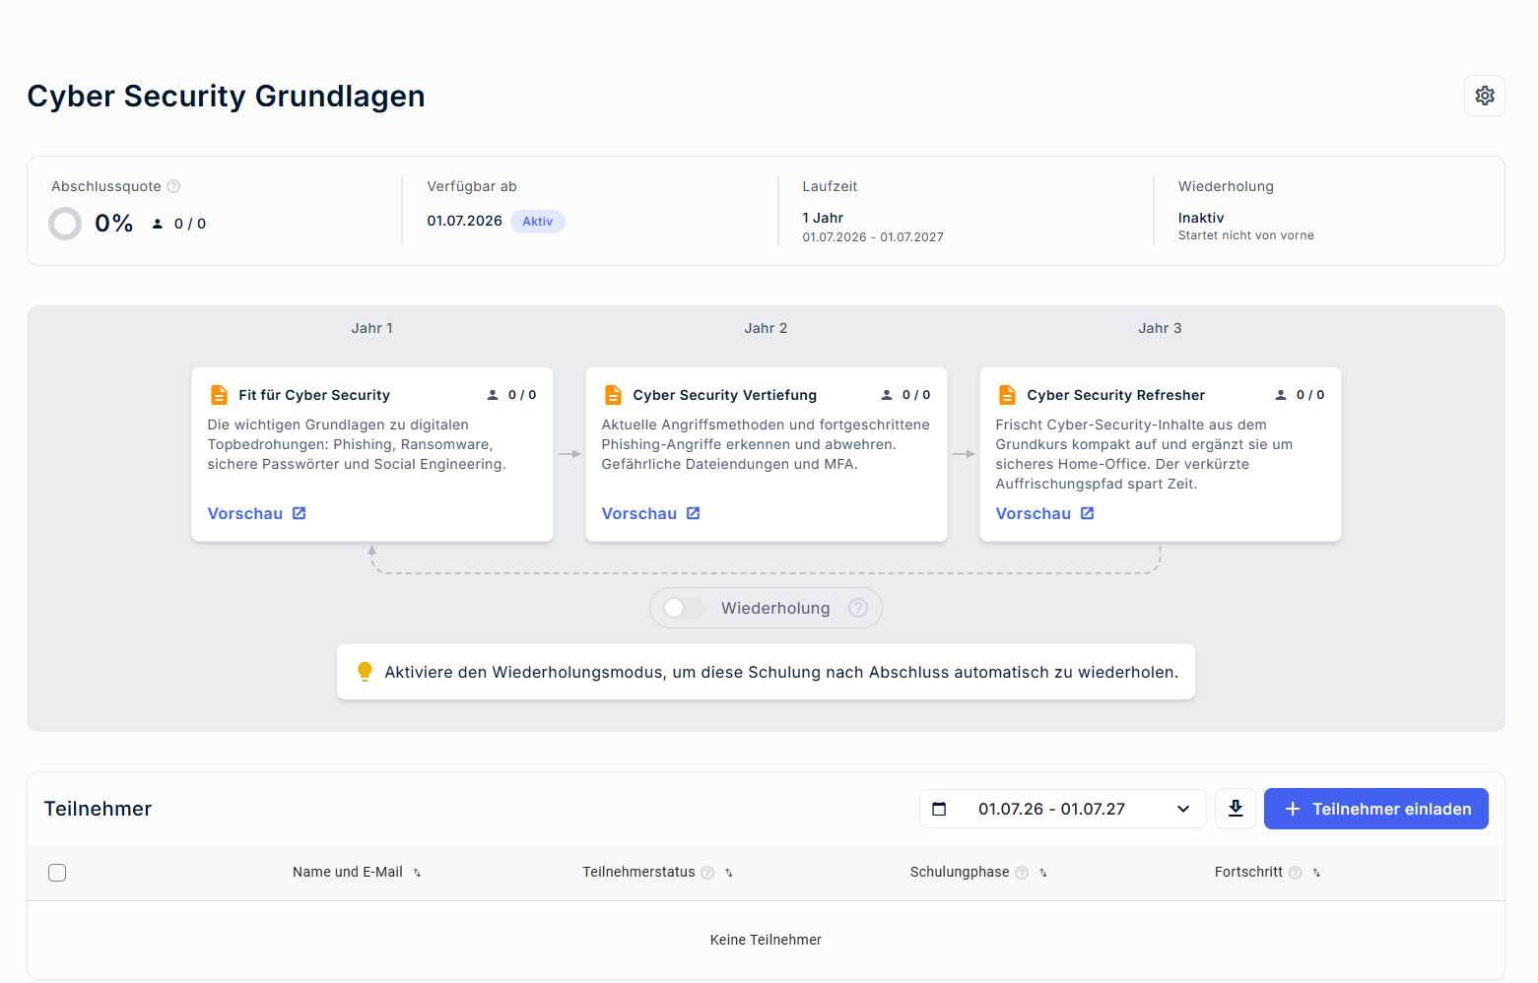Sort by Schulungsphase column arrows
The width and height of the screenshot is (1538, 983).
(x=1043, y=873)
